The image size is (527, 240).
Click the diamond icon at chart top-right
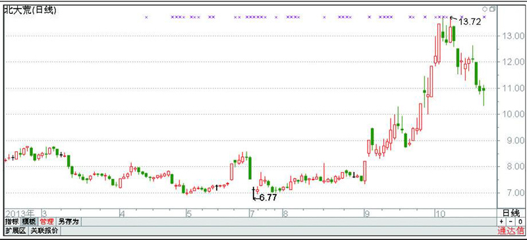coord(485,9)
